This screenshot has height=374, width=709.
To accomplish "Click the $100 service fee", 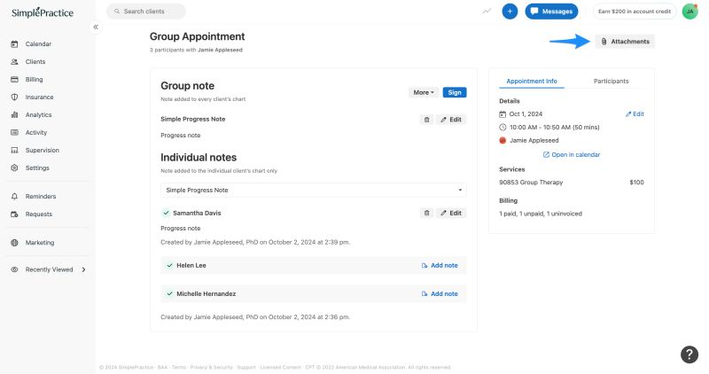I will pyautogui.click(x=636, y=183).
